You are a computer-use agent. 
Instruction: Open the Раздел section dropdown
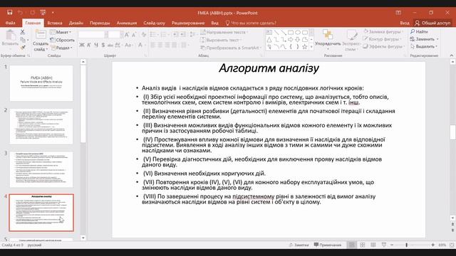(61, 48)
